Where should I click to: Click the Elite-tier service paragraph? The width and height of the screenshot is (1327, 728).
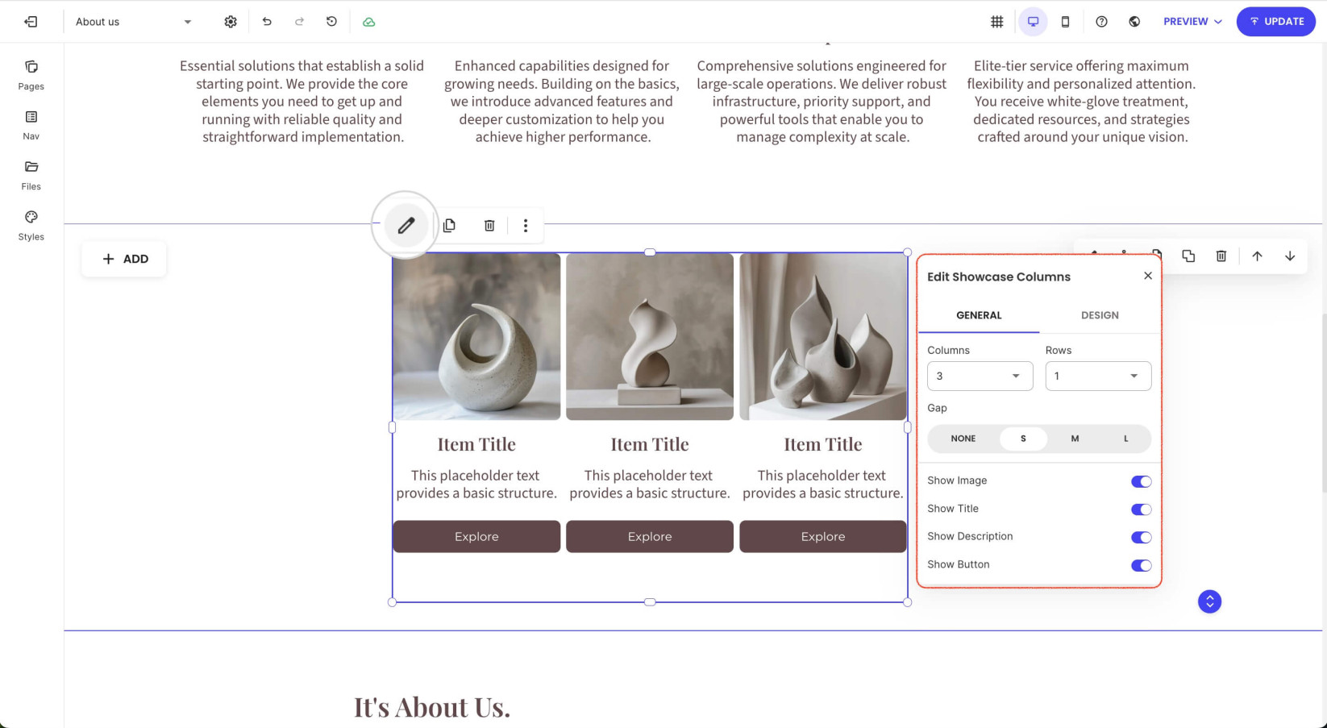point(1081,102)
